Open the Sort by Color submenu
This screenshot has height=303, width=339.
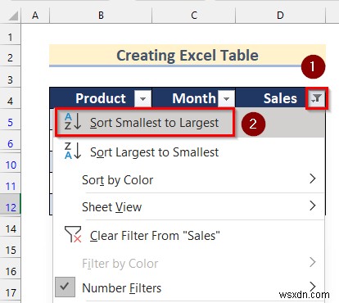click(x=189, y=180)
